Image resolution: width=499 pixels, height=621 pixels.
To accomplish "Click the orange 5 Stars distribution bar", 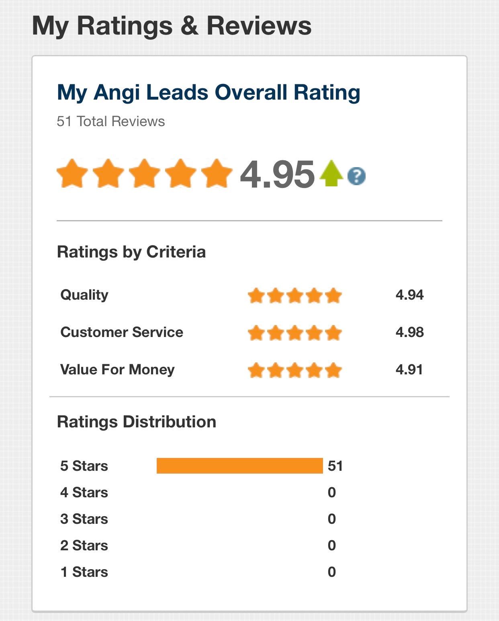I will click(x=239, y=466).
